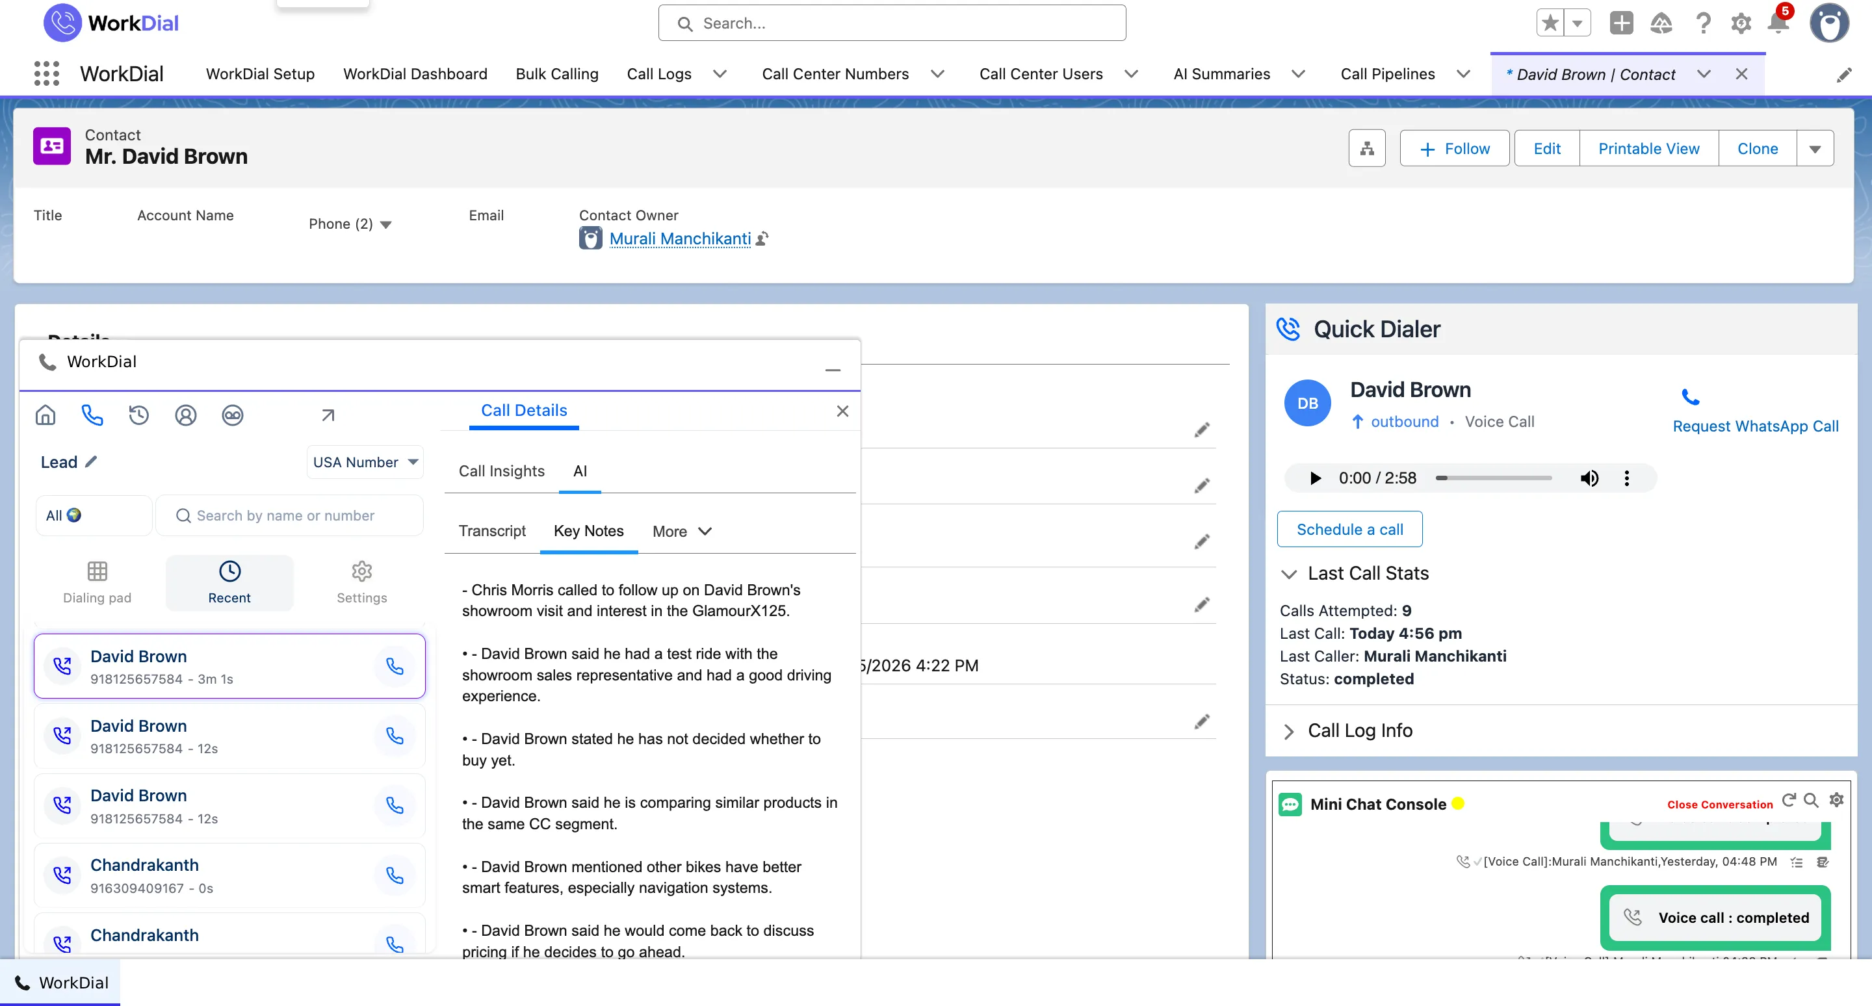Open the notifications bell

pos(1778,22)
